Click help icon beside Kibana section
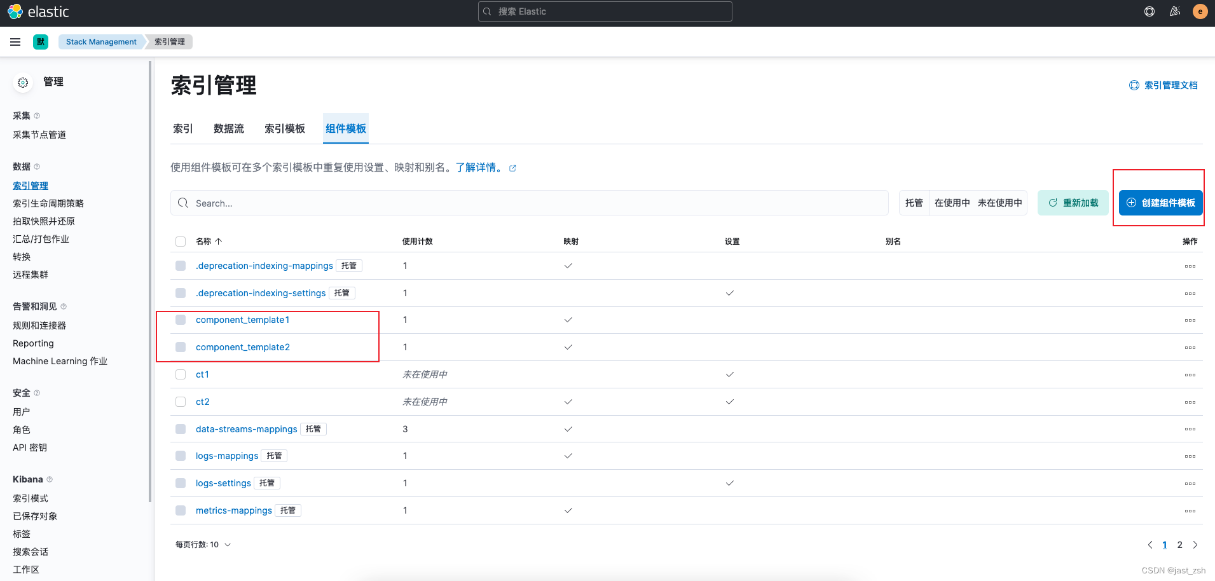1215x581 pixels. [x=50, y=479]
